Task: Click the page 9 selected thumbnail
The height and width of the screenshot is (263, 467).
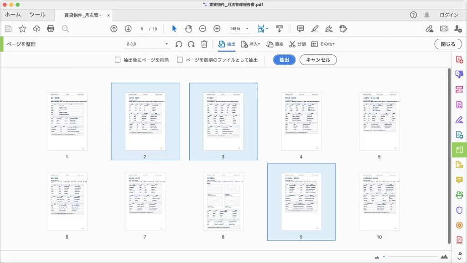Action: (301, 201)
